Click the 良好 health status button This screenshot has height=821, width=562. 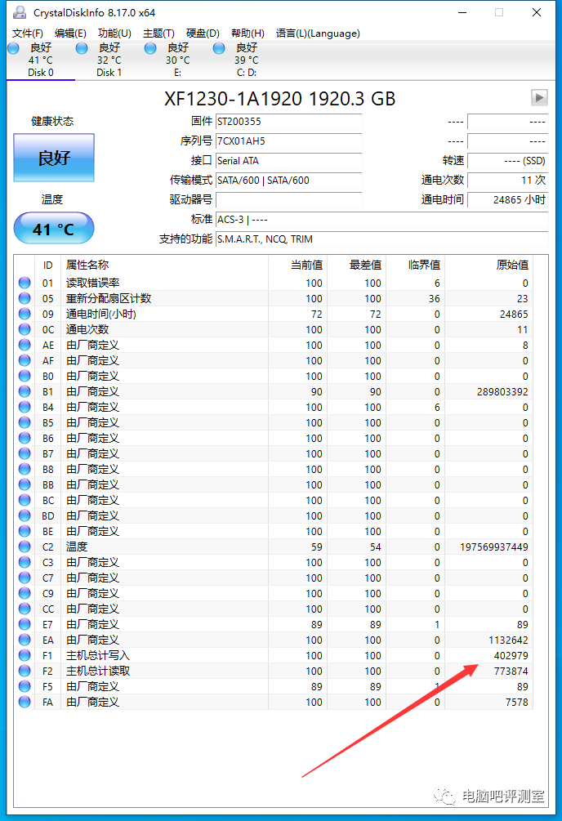[54, 158]
